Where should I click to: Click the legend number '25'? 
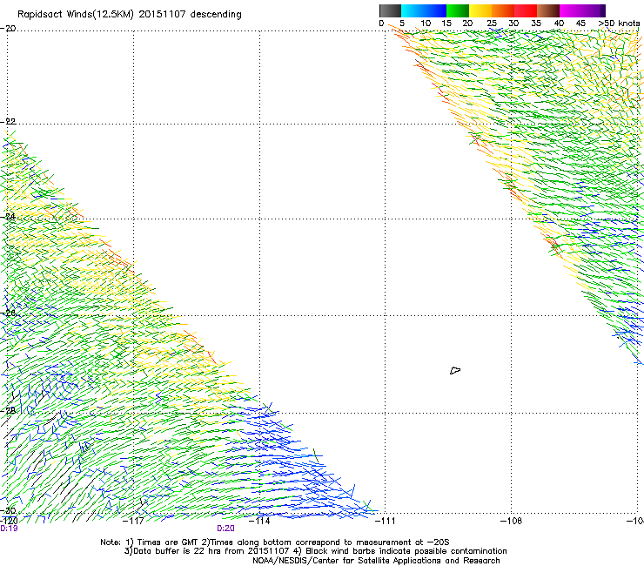pos(492,24)
